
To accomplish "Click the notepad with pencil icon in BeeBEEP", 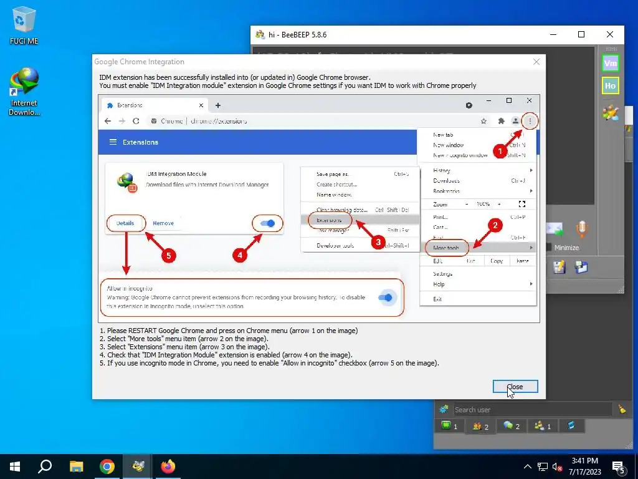I will (x=559, y=267).
